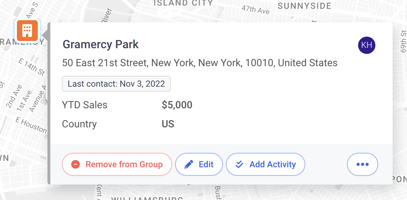Screen dimensions: 407x200
Task: Click the ISLAND CITY map label
Action: pyautogui.click(x=183, y=3)
